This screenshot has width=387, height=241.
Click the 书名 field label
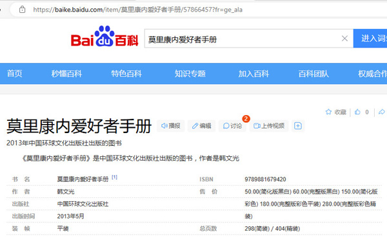click(x=21, y=179)
